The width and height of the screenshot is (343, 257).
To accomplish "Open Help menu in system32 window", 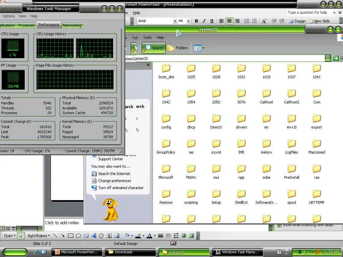I will 160,37.
